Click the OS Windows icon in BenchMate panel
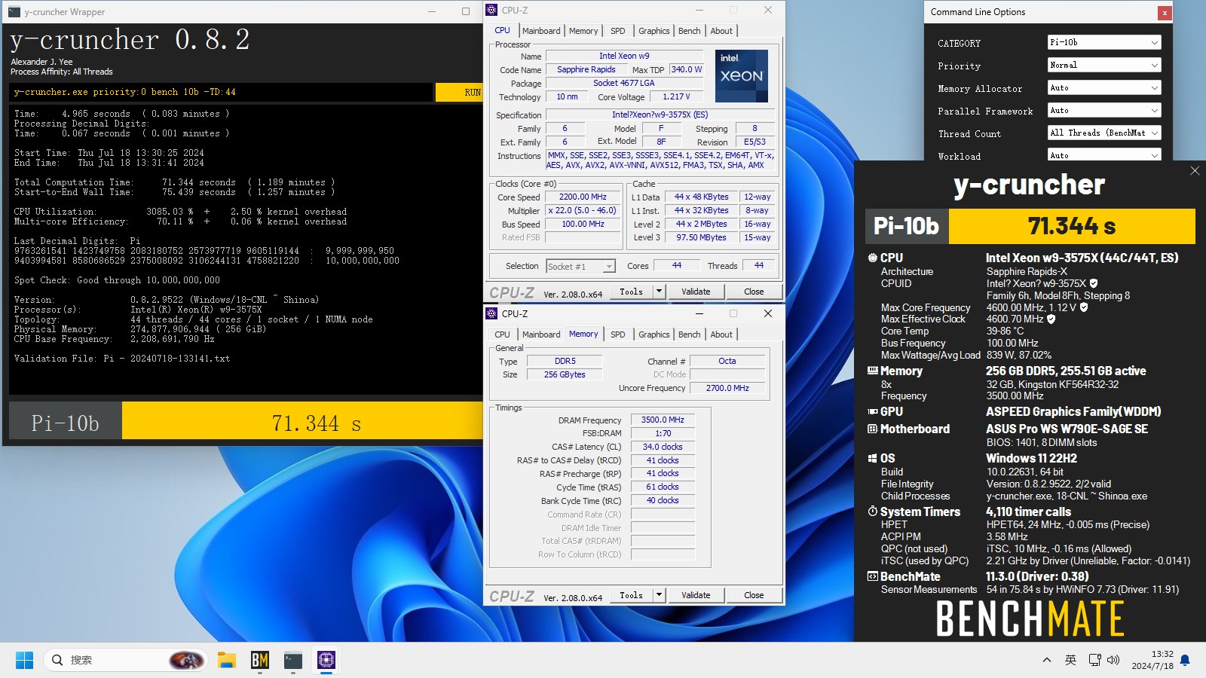This screenshot has height=678, width=1206. [x=872, y=458]
